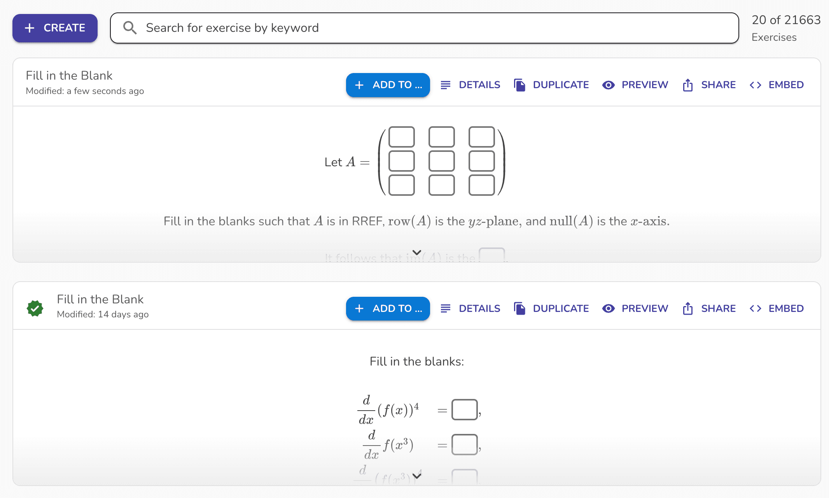Open Details via the list icon, first exercise
Viewport: 829px width, 498px height.
pyautogui.click(x=446, y=85)
